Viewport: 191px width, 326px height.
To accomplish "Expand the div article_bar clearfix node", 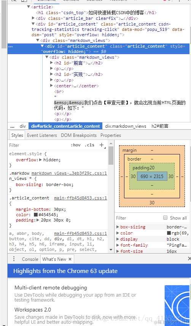I will click(33, 18).
